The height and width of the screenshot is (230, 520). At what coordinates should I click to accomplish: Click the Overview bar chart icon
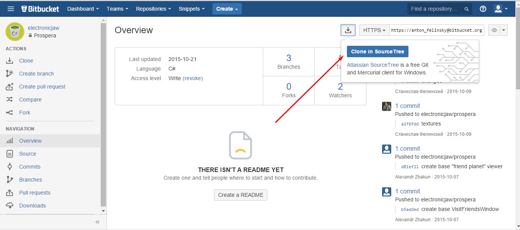click(x=10, y=141)
